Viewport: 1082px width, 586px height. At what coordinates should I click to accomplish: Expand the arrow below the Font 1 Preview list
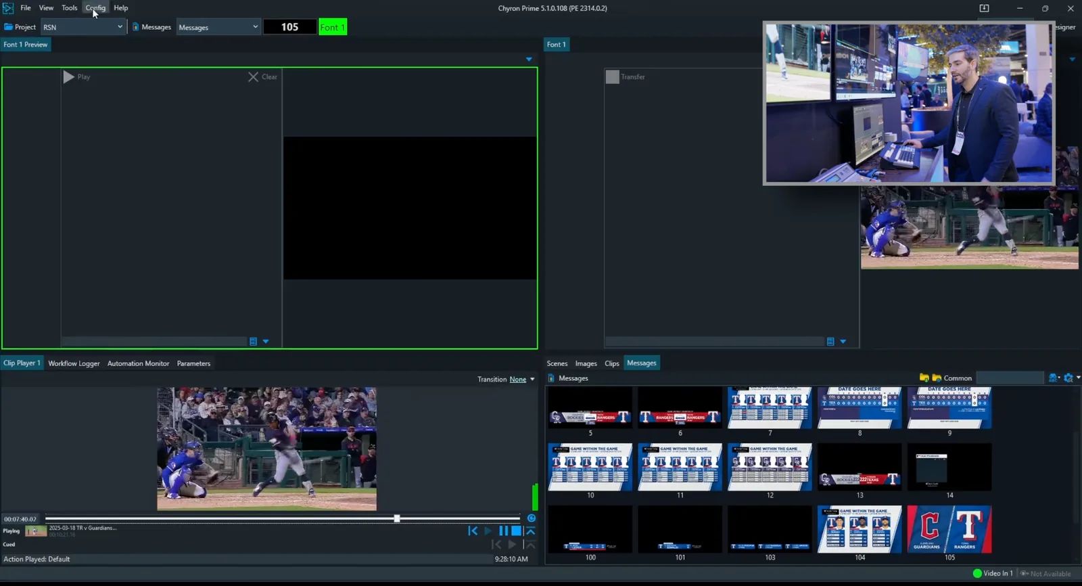pyautogui.click(x=266, y=342)
